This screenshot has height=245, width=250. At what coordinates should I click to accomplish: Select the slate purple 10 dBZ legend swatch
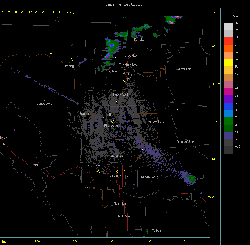pyautogui.click(x=228, y=136)
